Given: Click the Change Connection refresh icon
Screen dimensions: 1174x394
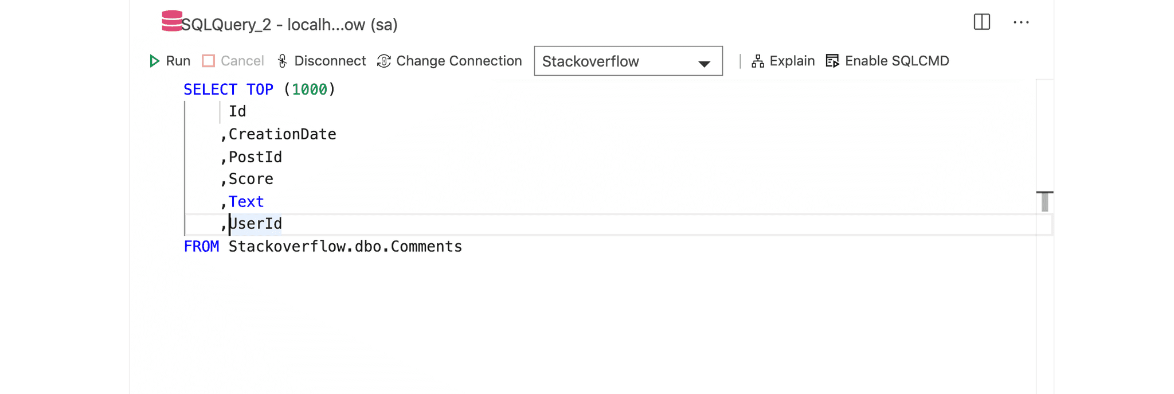Looking at the screenshot, I should 383,60.
